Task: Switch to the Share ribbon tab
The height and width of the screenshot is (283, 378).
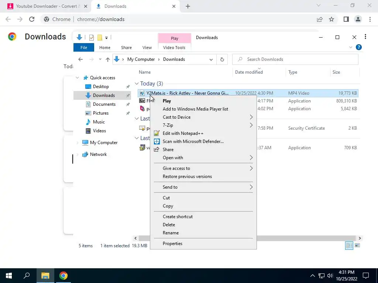Action: coord(126,48)
